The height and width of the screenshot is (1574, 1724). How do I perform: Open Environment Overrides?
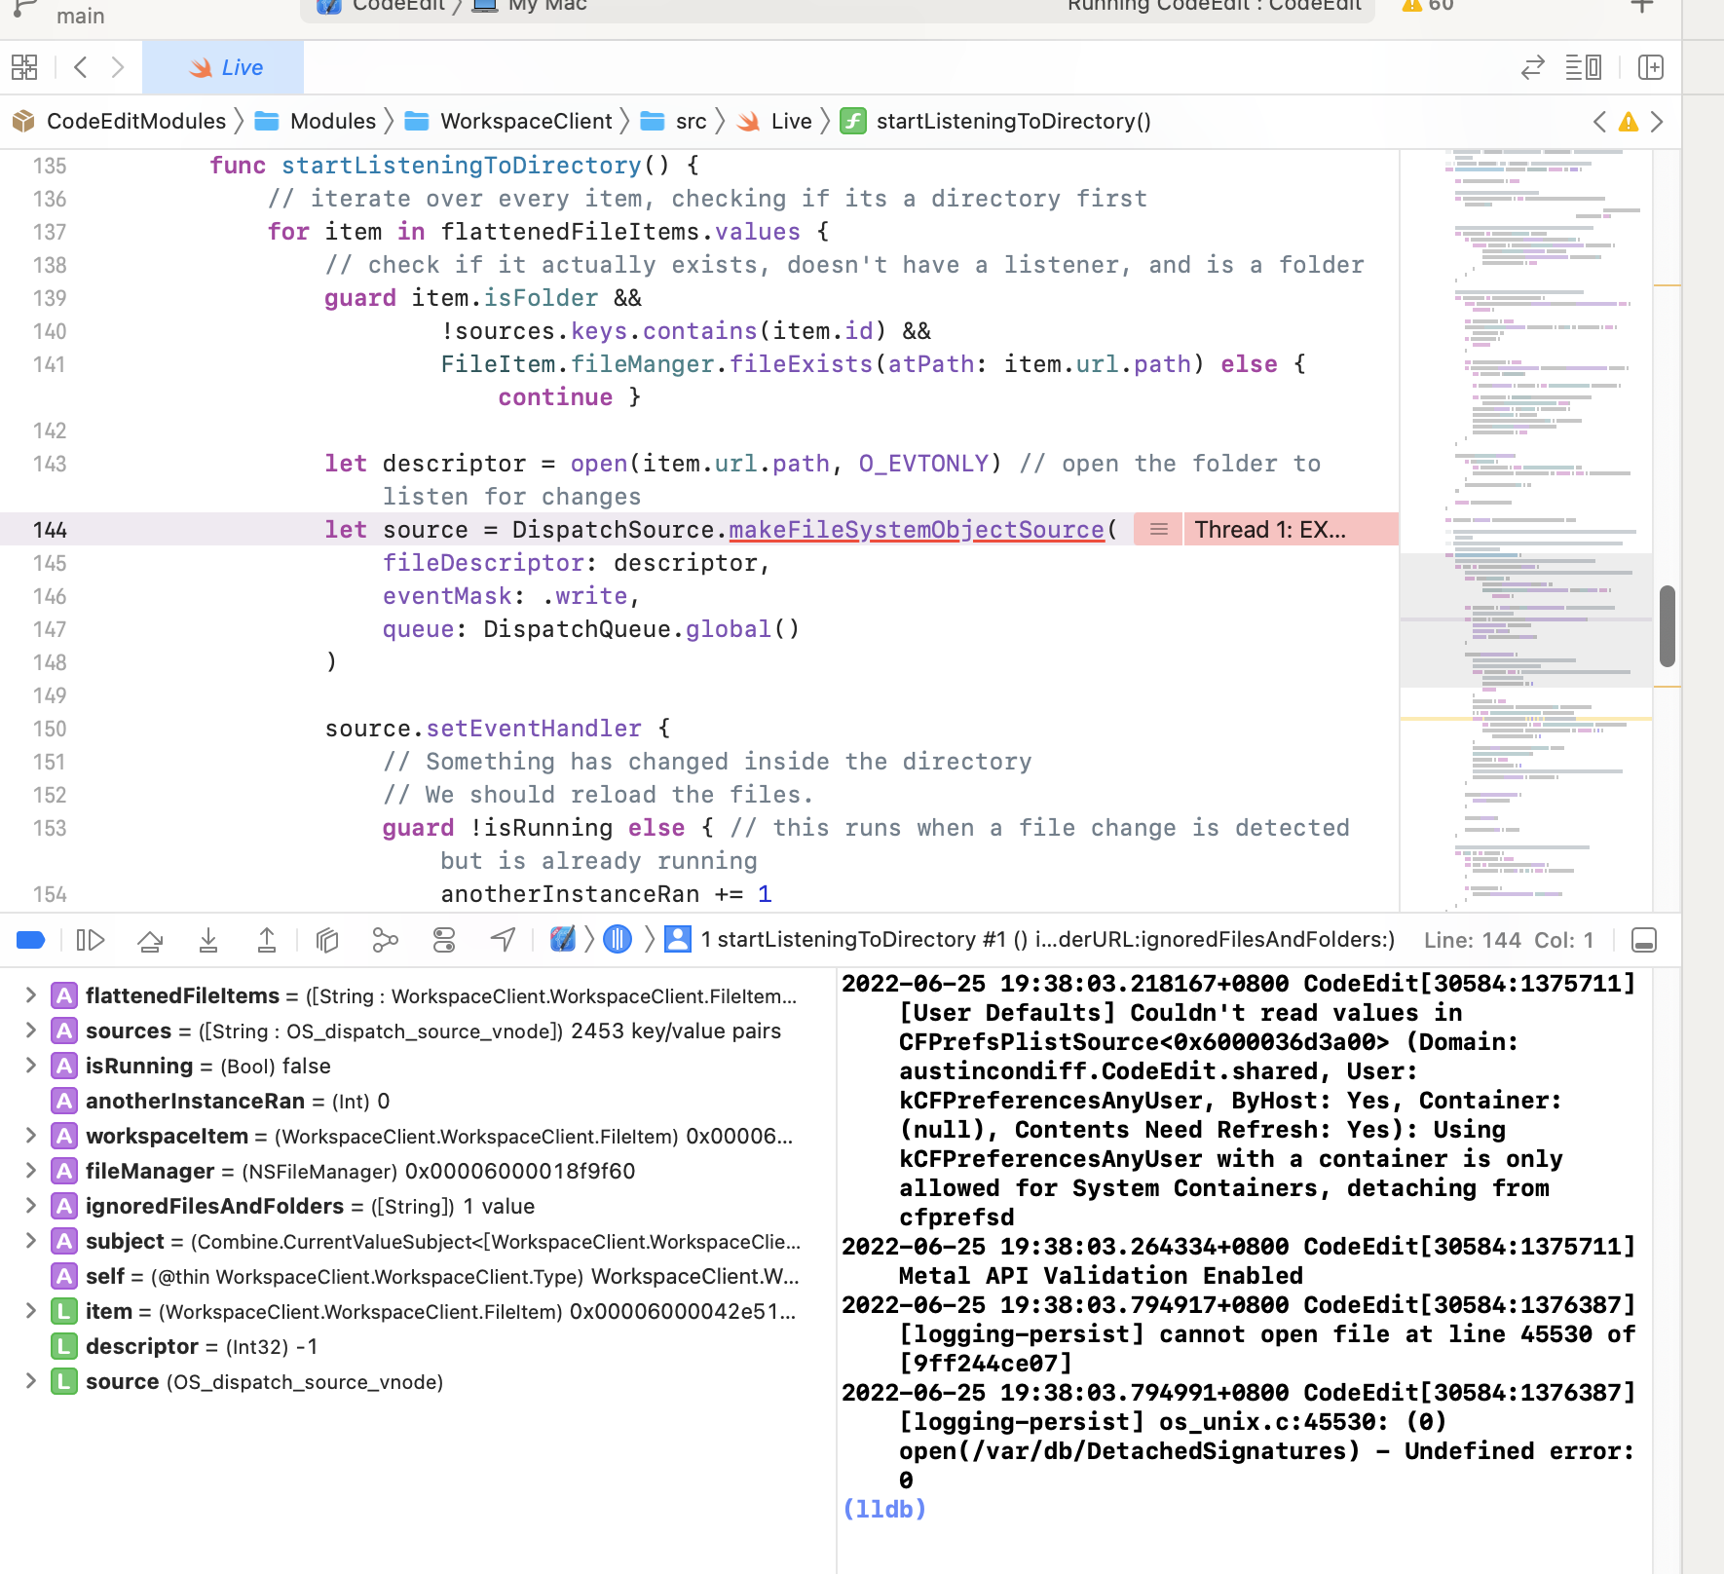point(444,940)
